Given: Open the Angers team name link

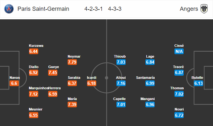Looking at the screenshot, I should (189, 9).
